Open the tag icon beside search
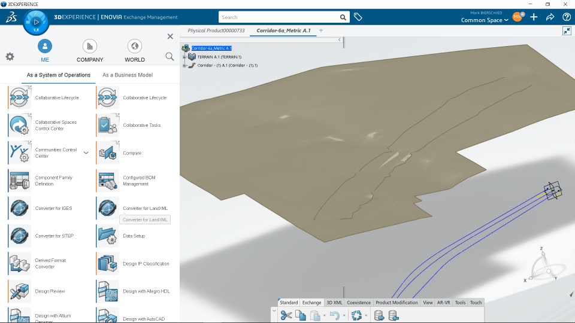The width and height of the screenshot is (575, 323). (x=358, y=17)
